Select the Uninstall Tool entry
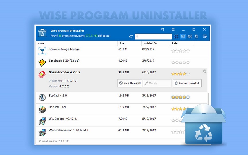The width and height of the screenshot is (248, 155). [57, 107]
